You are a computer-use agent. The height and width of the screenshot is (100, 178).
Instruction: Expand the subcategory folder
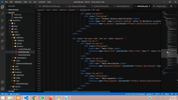pos(22,58)
